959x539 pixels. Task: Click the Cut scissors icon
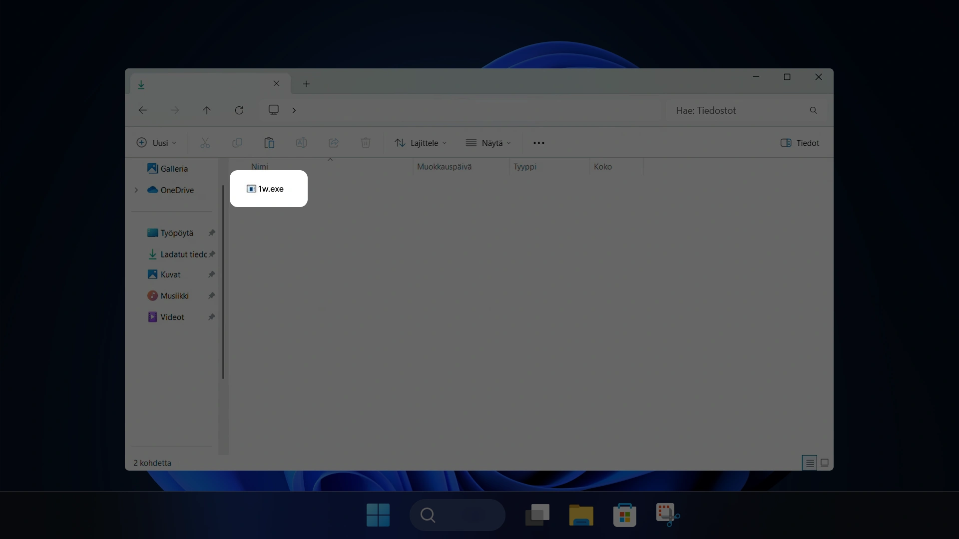[205, 143]
